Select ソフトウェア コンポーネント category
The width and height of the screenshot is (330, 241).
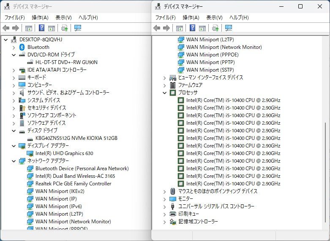click(x=52, y=115)
